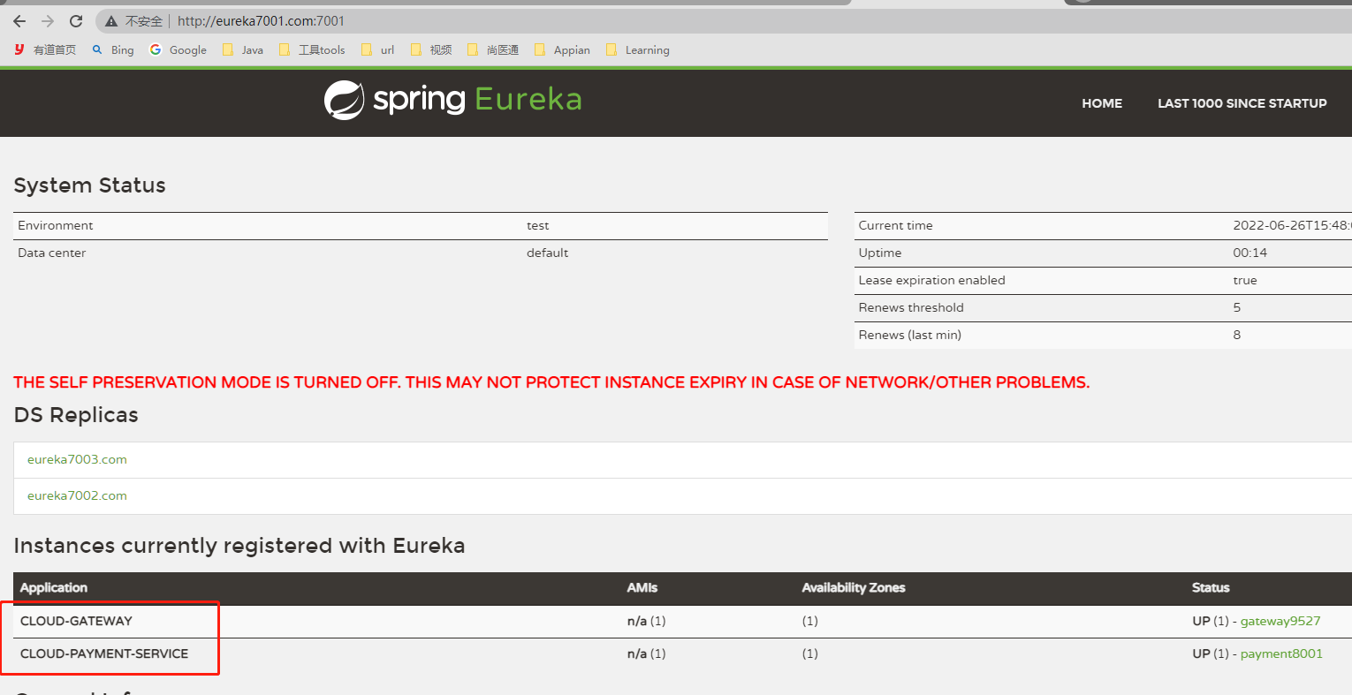Click the UP (1) status in CLOUD-PAYMENT-SERVICE row
Image resolution: width=1352 pixels, height=695 pixels.
click(x=1211, y=653)
